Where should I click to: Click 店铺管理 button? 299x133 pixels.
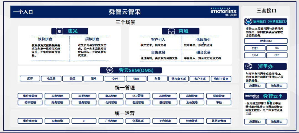click(x=192, y=96)
